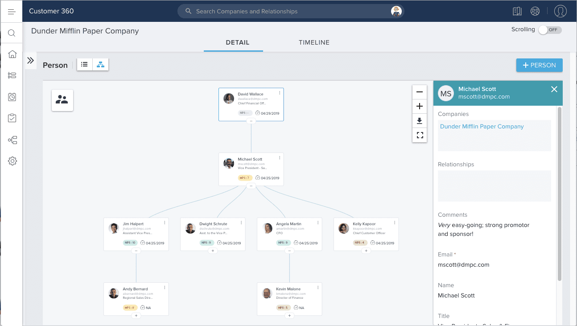Switch to Person list view
This screenshot has height=326, width=577.
click(84, 65)
